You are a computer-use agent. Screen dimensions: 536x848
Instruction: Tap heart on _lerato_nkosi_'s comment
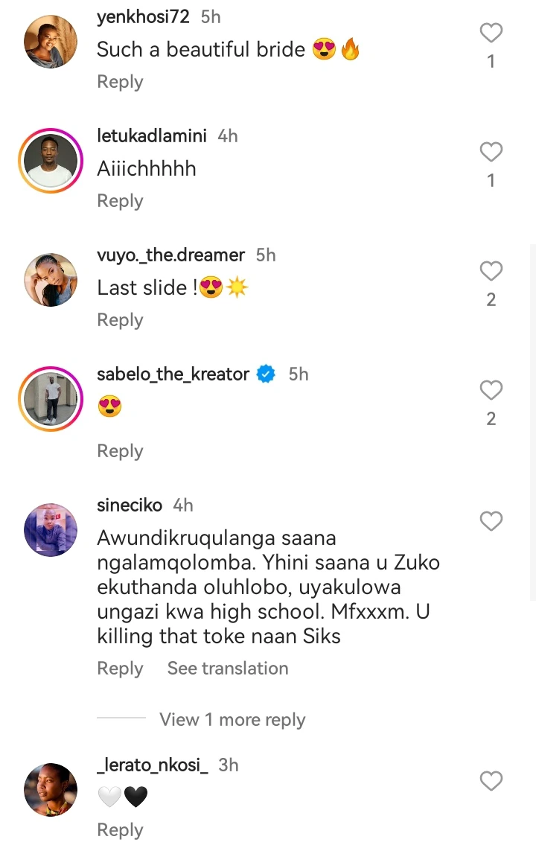[x=491, y=781]
